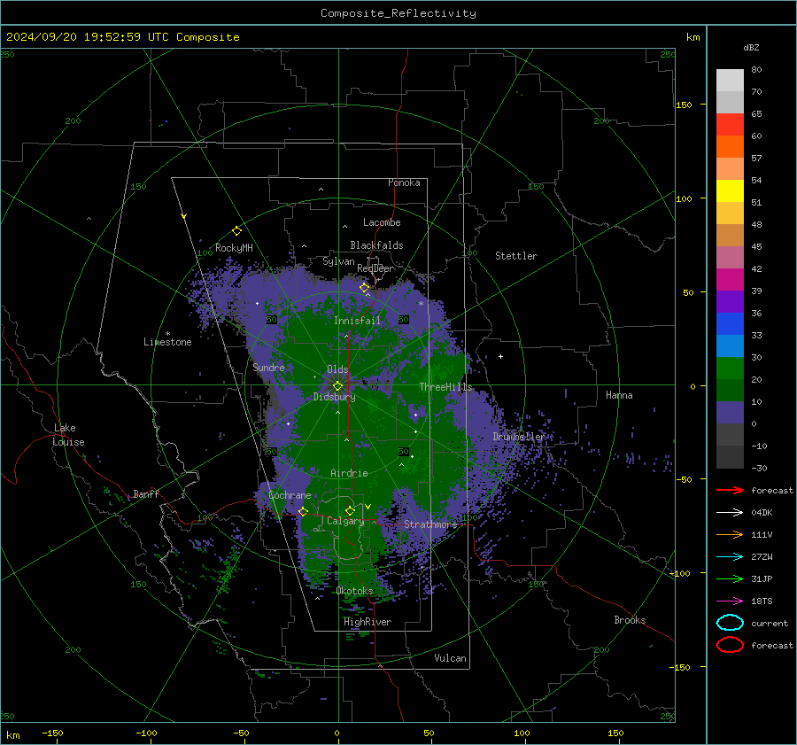Click the HighRiver city label
This screenshot has height=745, width=797.
coord(367,622)
